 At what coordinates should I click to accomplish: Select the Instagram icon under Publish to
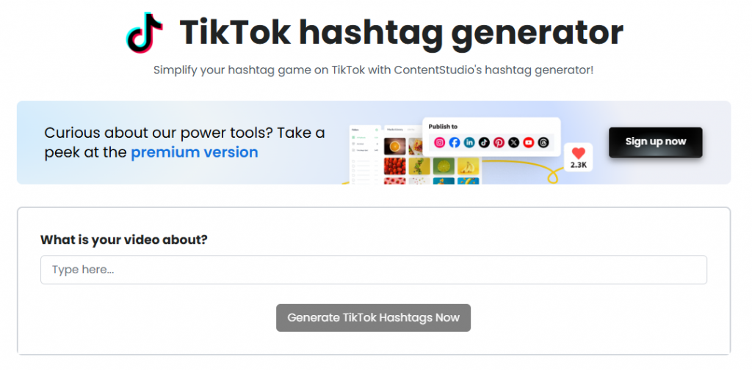[x=440, y=142]
